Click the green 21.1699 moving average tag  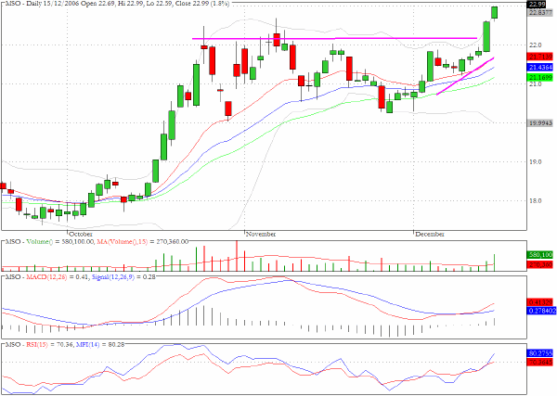click(541, 77)
